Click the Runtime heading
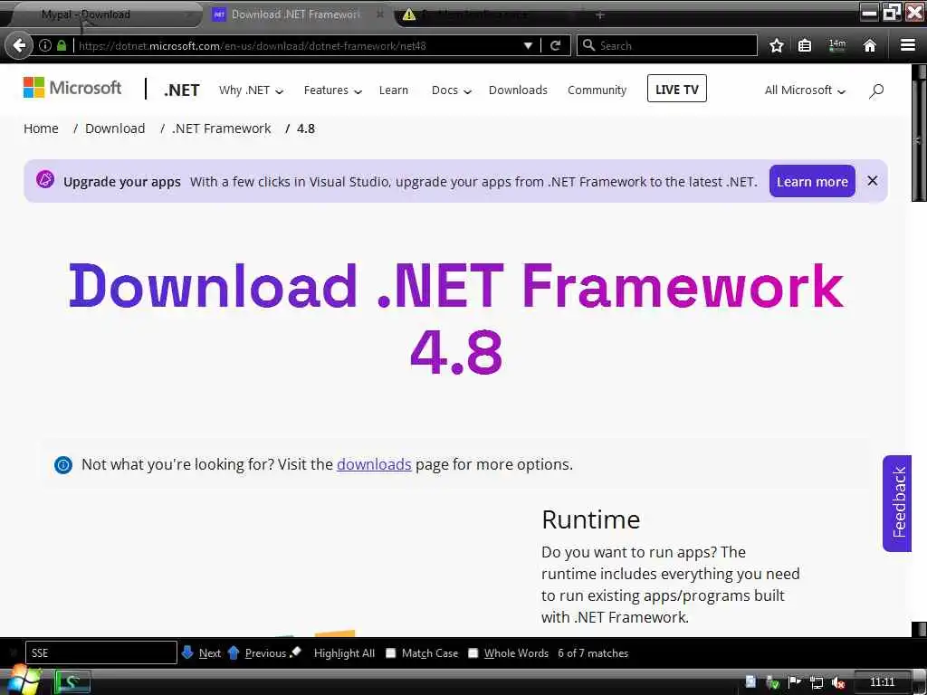Image resolution: width=927 pixels, height=695 pixels. point(590,519)
